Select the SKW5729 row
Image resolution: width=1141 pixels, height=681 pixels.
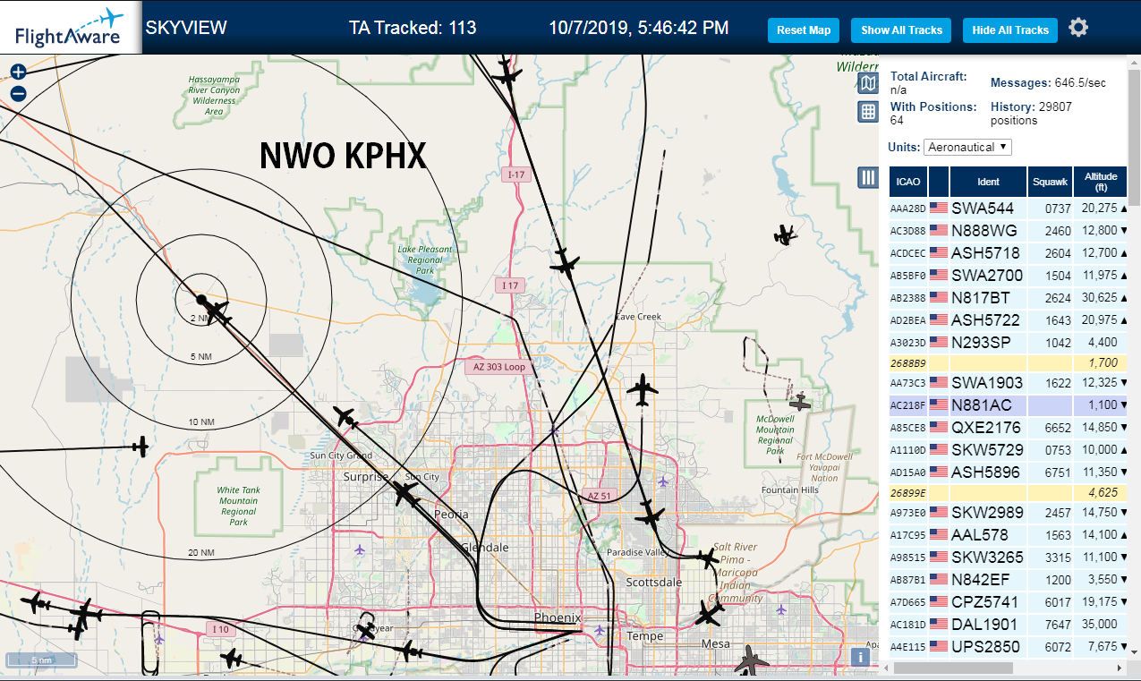pos(1009,450)
